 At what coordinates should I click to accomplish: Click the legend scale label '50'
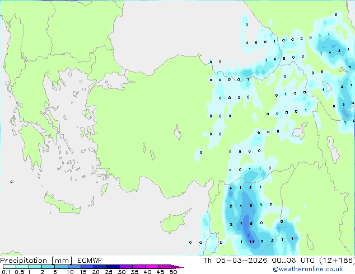pyautogui.click(x=173, y=272)
